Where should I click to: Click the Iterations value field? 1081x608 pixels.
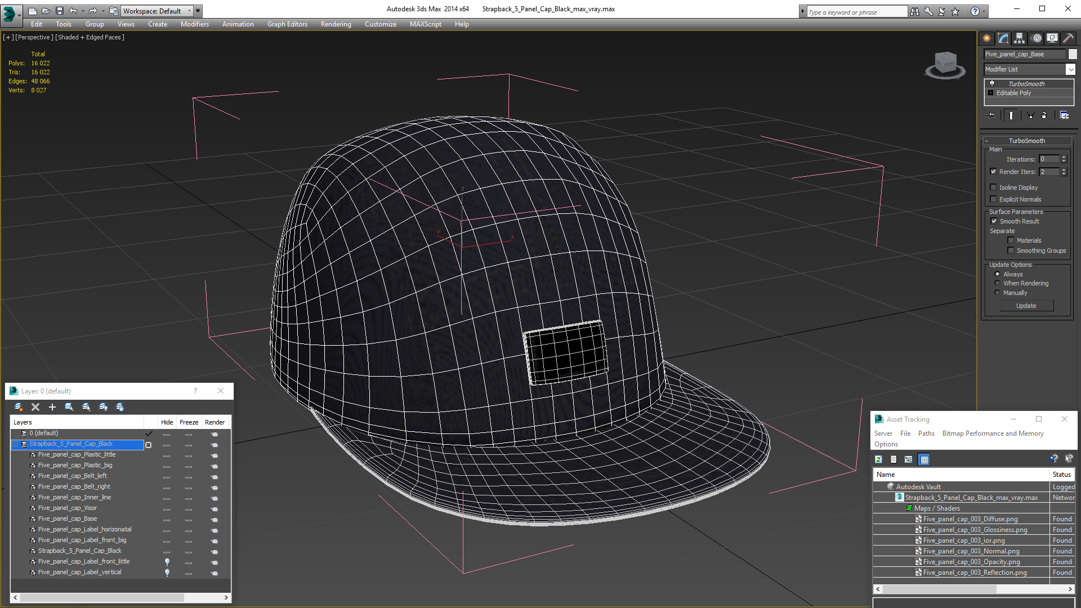click(1049, 159)
